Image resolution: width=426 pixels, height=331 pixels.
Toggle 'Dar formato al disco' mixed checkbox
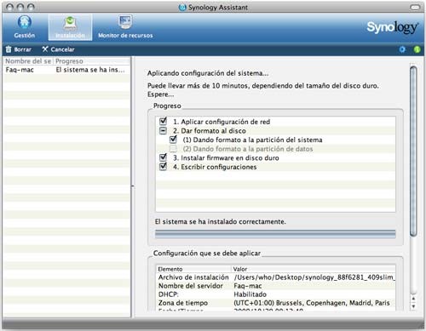pos(163,130)
